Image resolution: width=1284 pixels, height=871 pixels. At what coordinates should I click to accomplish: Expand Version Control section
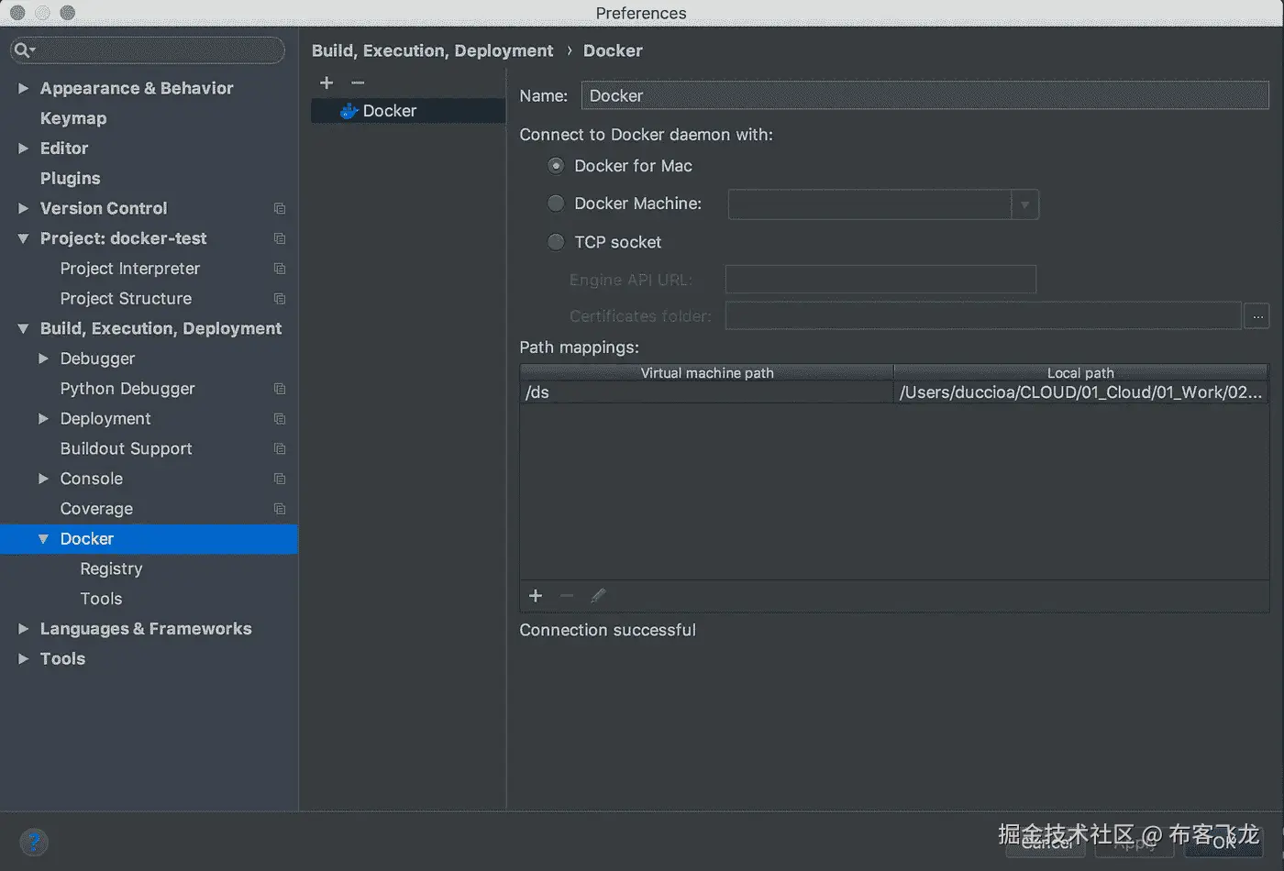[x=24, y=209]
